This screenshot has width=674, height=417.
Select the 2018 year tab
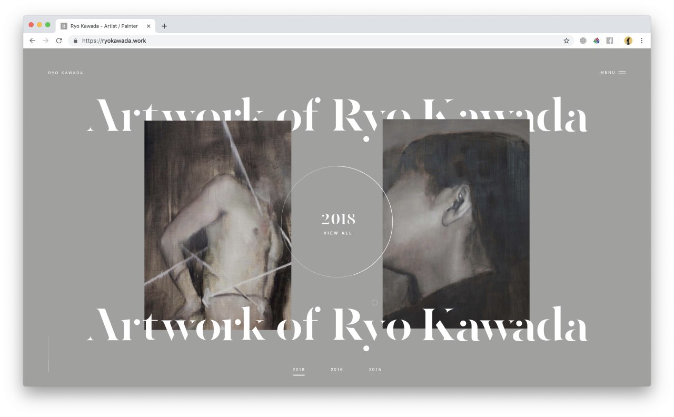click(x=299, y=370)
